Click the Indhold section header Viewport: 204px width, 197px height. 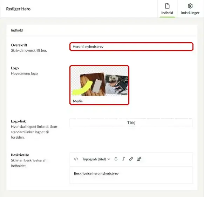click(x=17, y=30)
